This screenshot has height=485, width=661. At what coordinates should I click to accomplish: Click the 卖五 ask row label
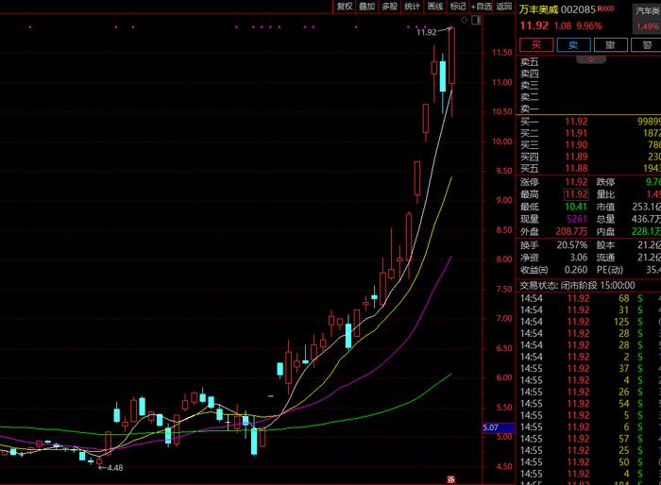click(x=530, y=62)
